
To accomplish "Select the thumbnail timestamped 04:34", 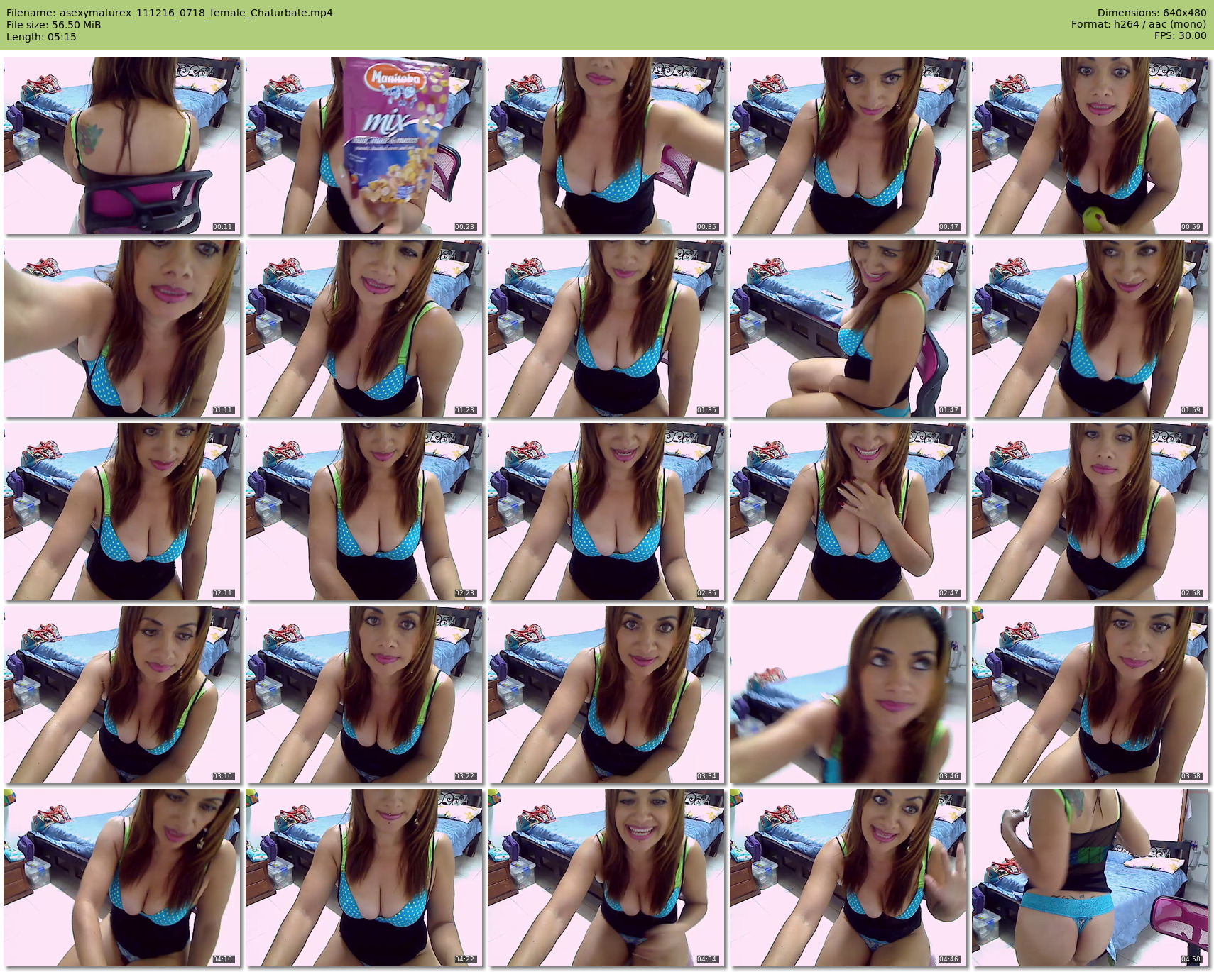I will [x=606, y=878].
